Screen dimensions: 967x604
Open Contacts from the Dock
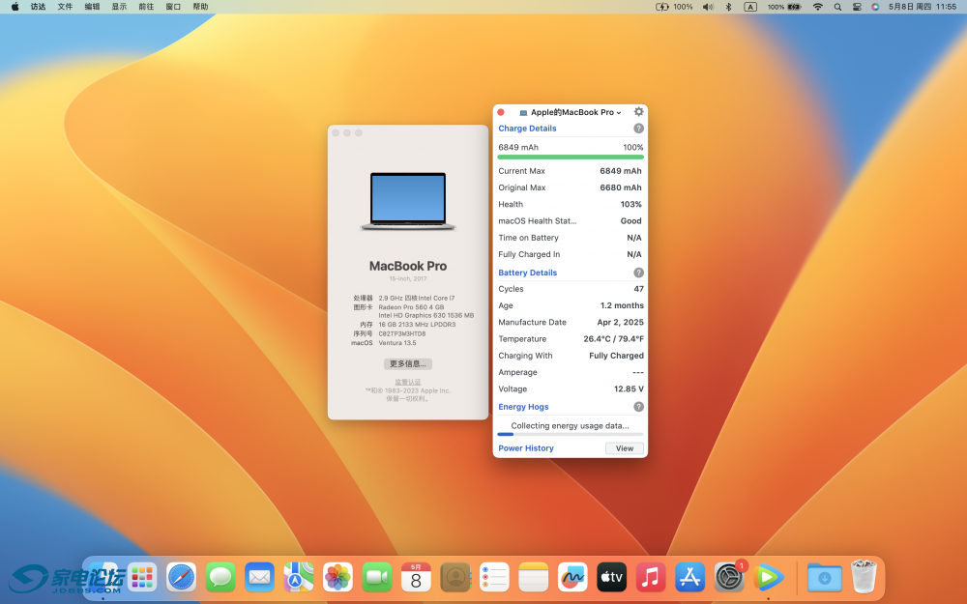455,578
